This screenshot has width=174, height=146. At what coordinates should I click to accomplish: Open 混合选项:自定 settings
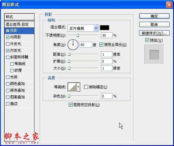pos(19,24)
